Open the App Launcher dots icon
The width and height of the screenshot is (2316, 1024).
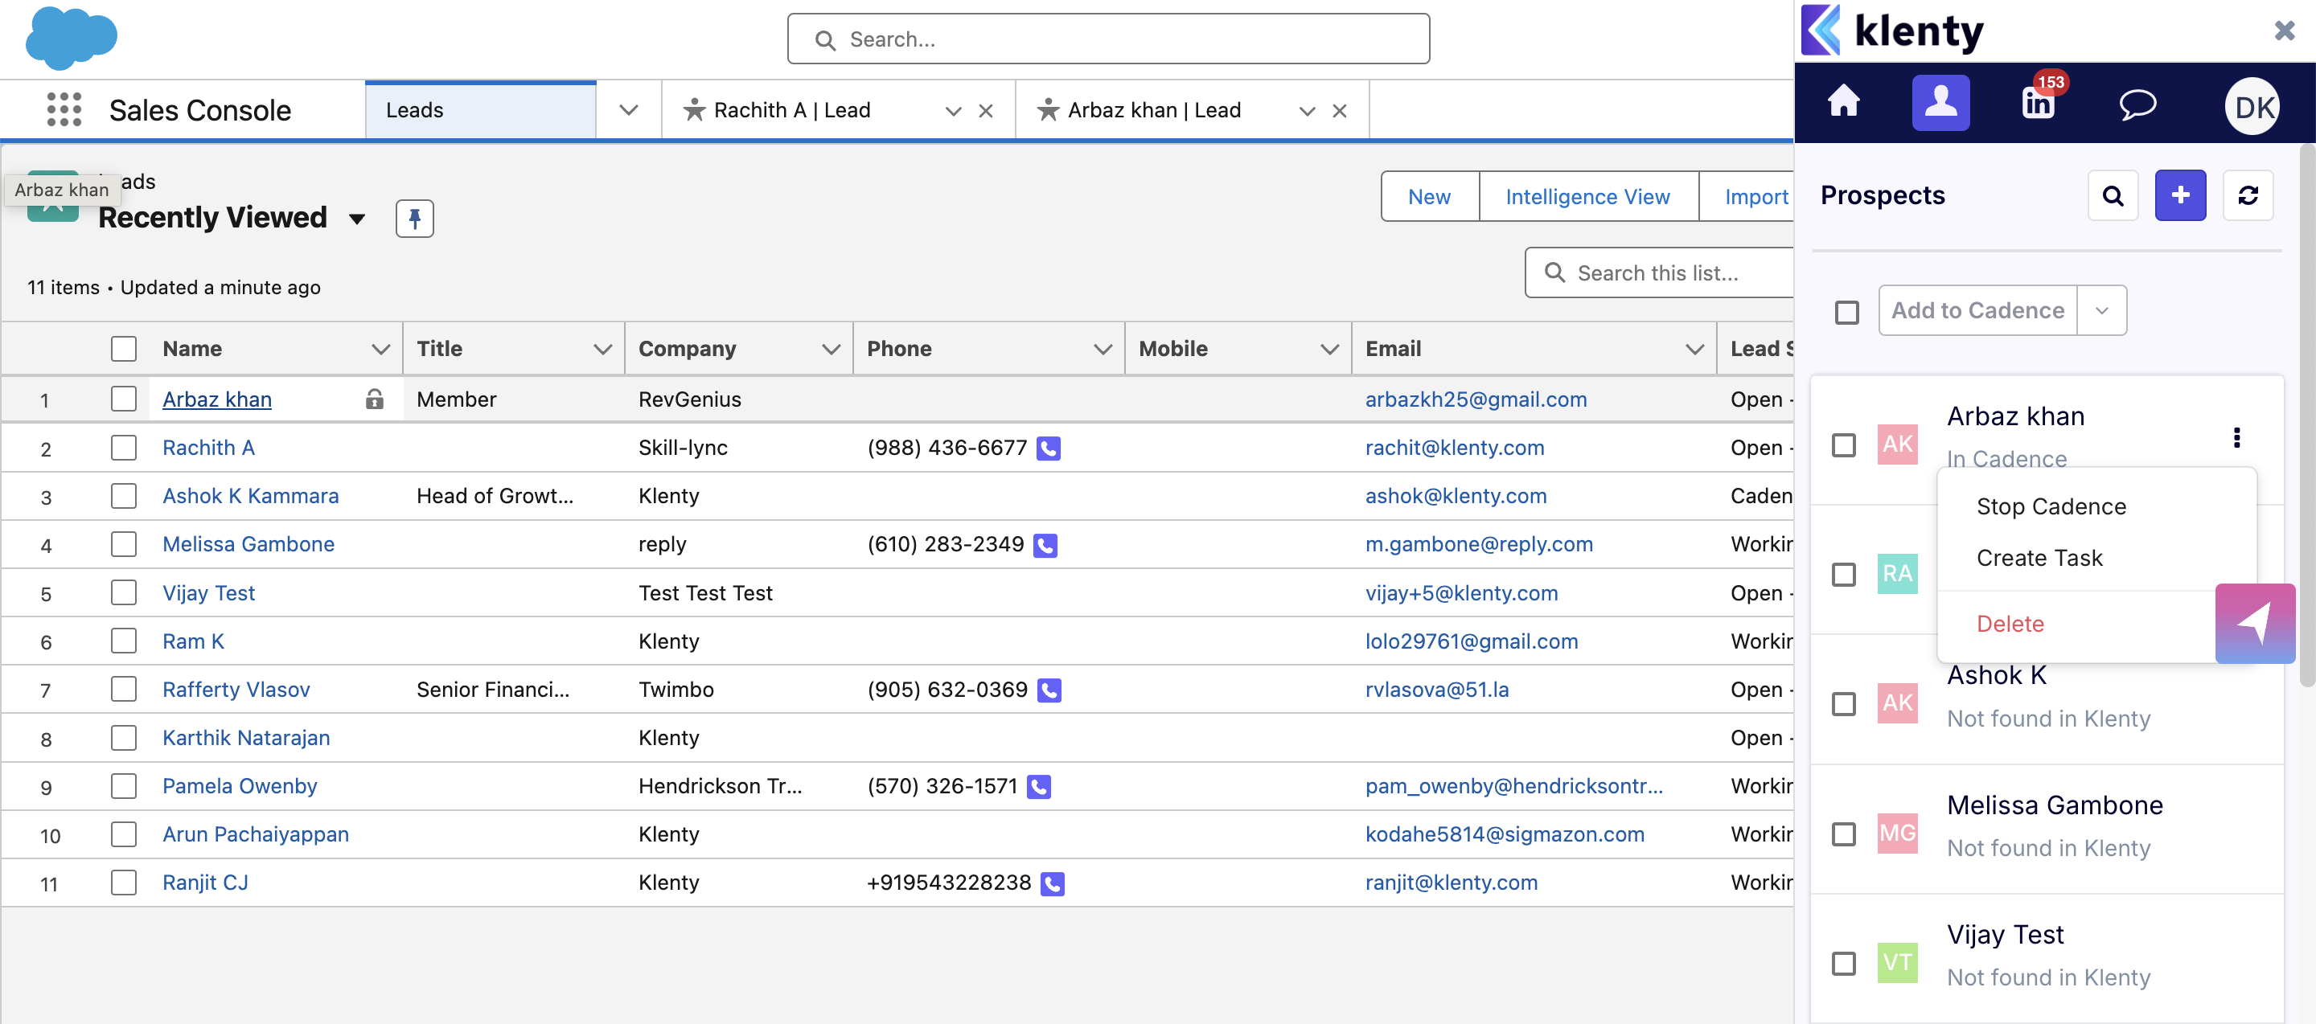pos(64,109)
